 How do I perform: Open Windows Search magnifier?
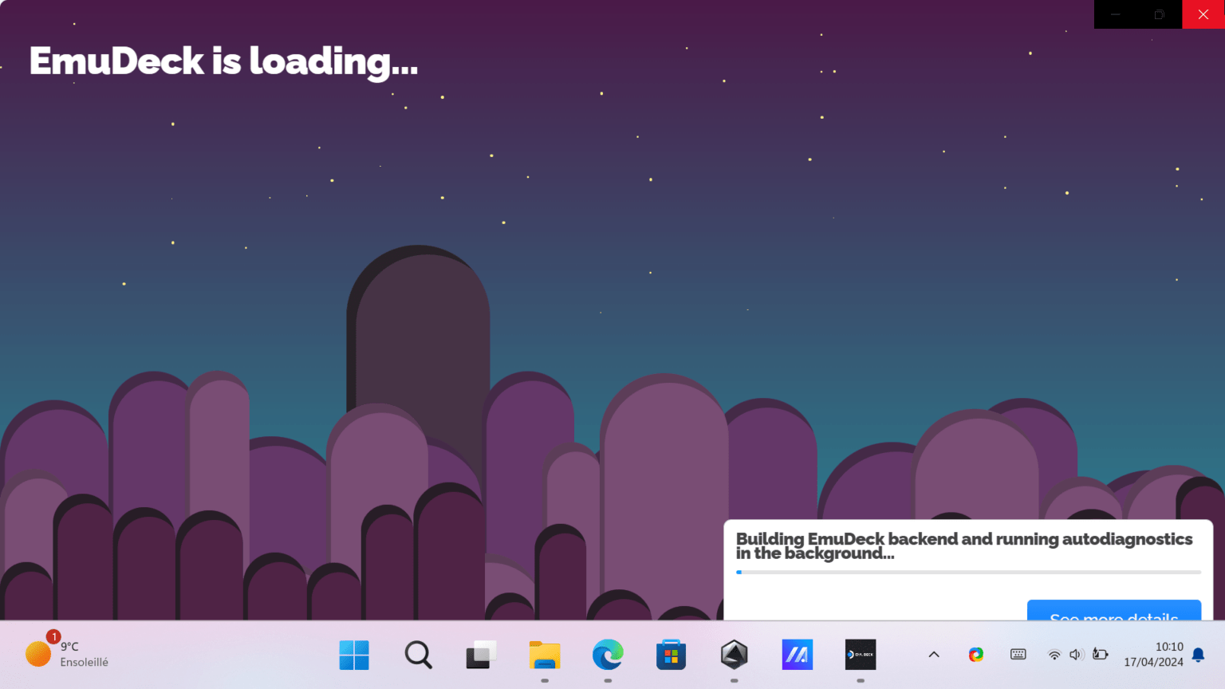[418, 655]
